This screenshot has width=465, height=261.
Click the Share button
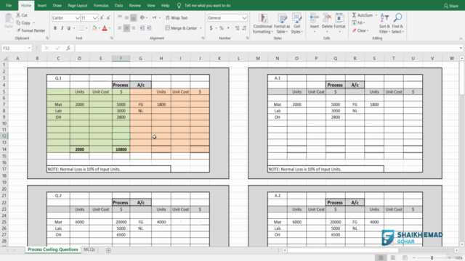coord(450,6)
